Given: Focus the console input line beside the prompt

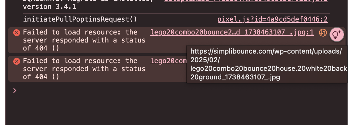Looking at the screenshot, I should coord(177,91).
